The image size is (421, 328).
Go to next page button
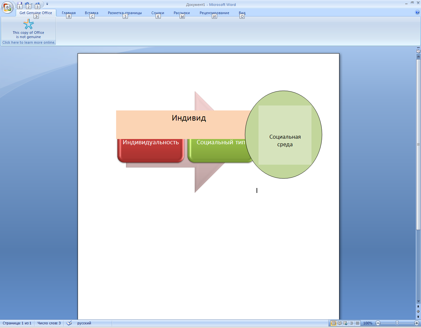click(x=418, y=316)
